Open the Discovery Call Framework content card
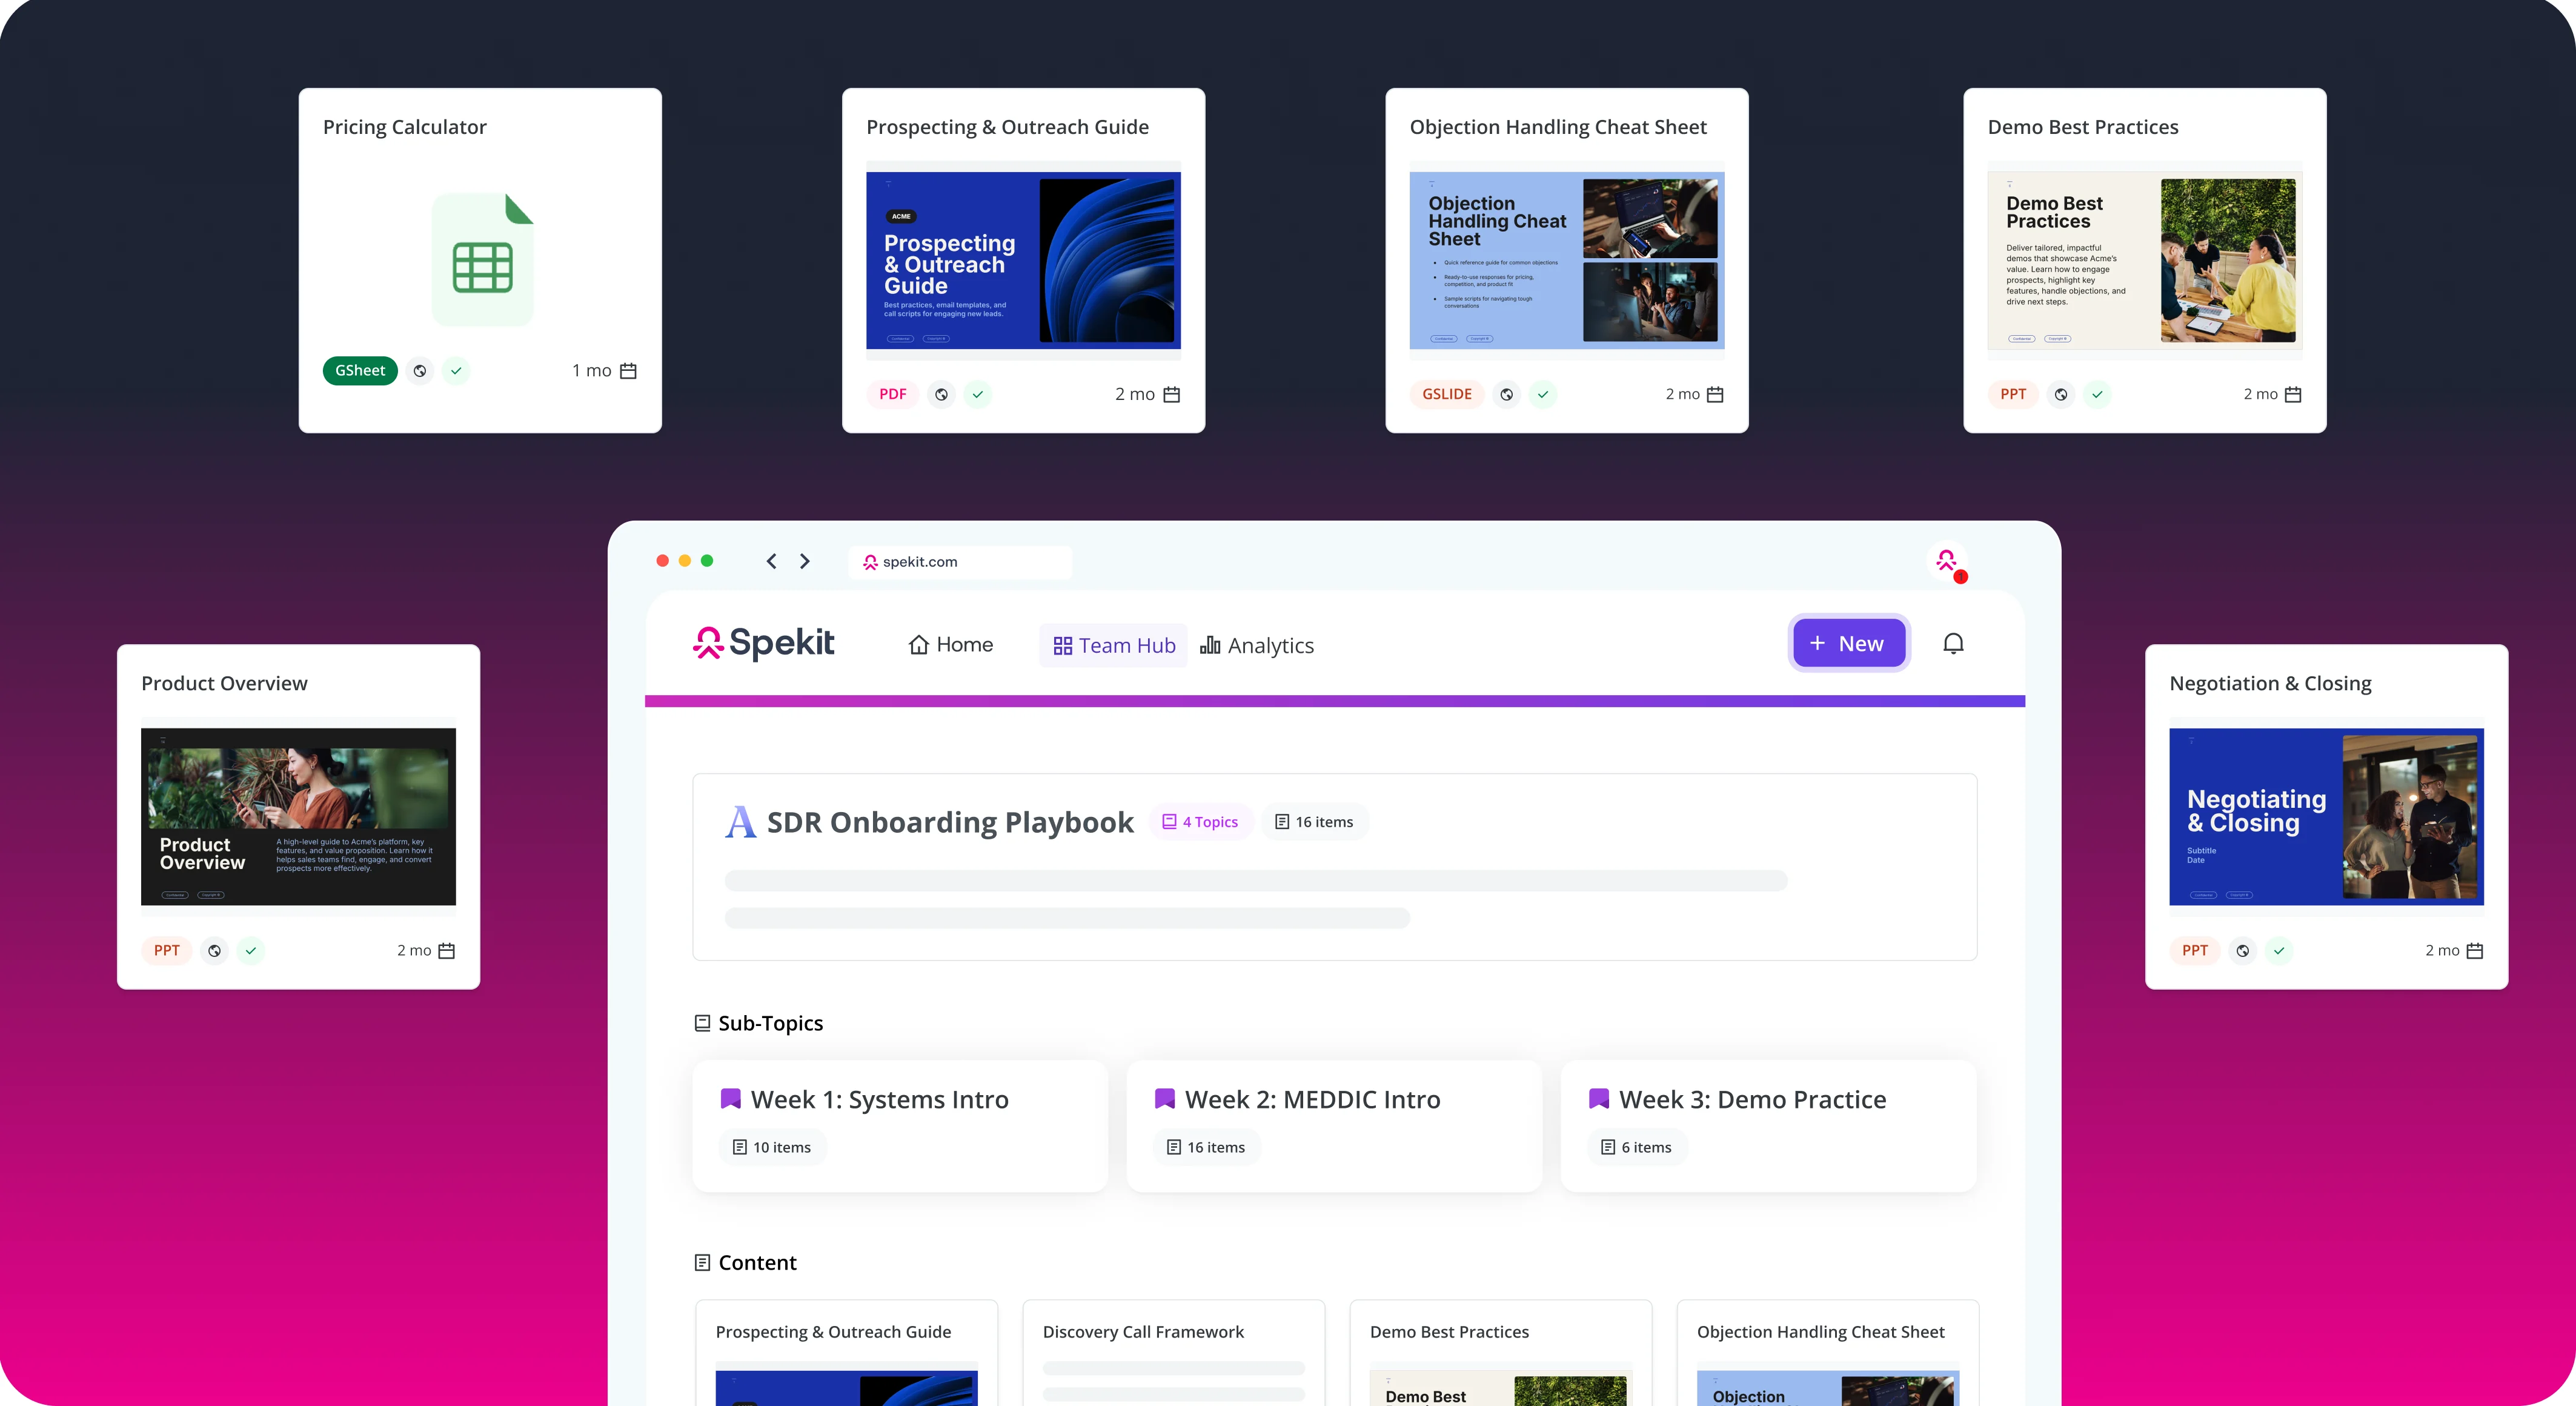The image size is (2576, 1406). [x=1173, y=1353]
